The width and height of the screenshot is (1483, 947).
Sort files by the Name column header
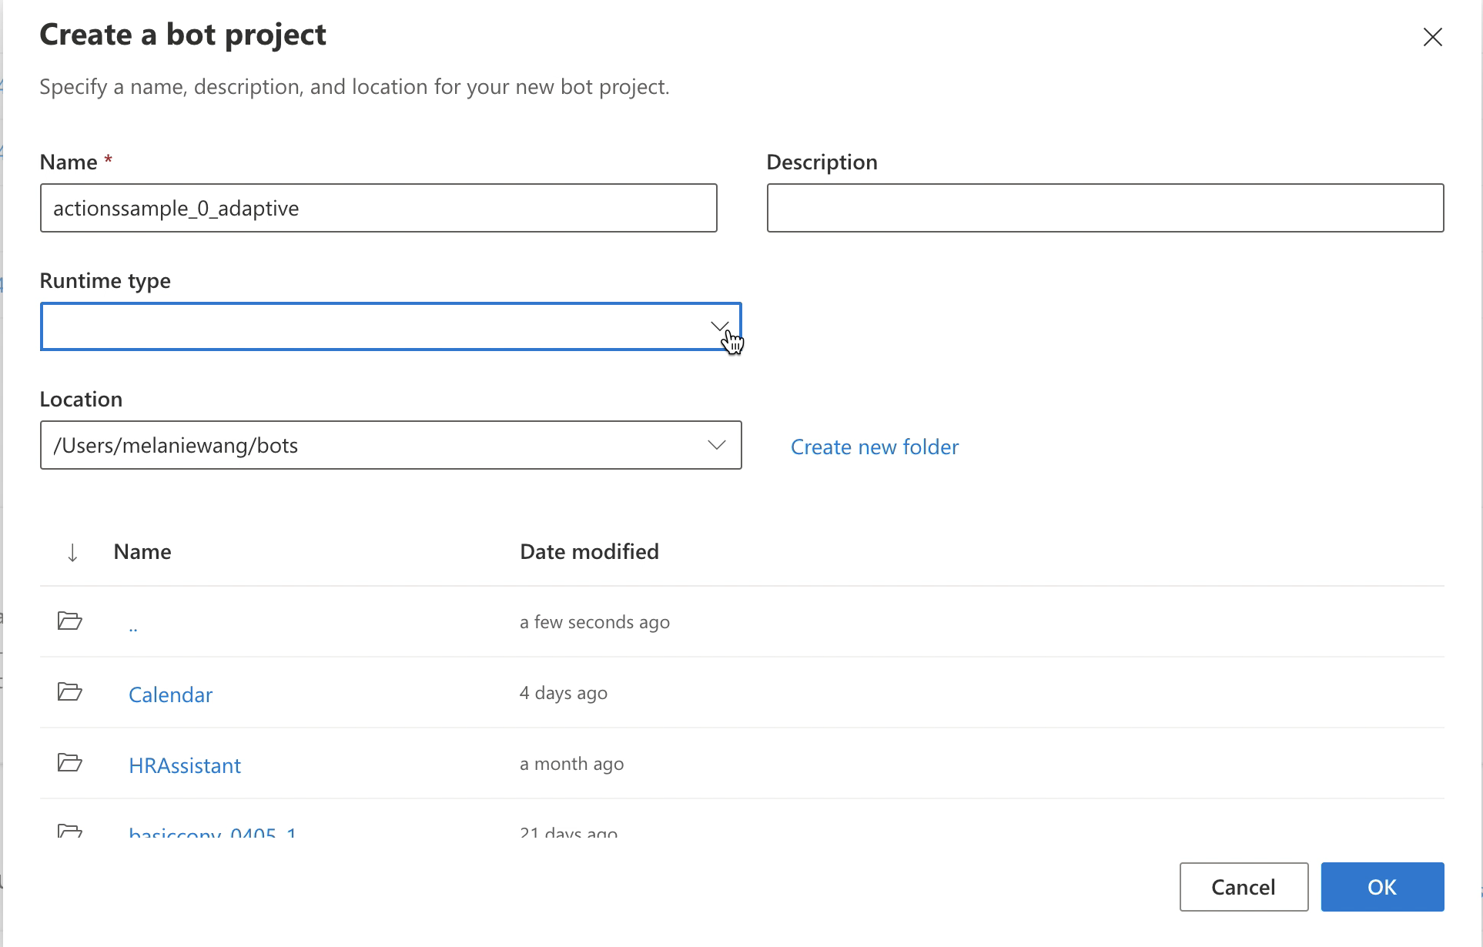[x=142, y=551]
